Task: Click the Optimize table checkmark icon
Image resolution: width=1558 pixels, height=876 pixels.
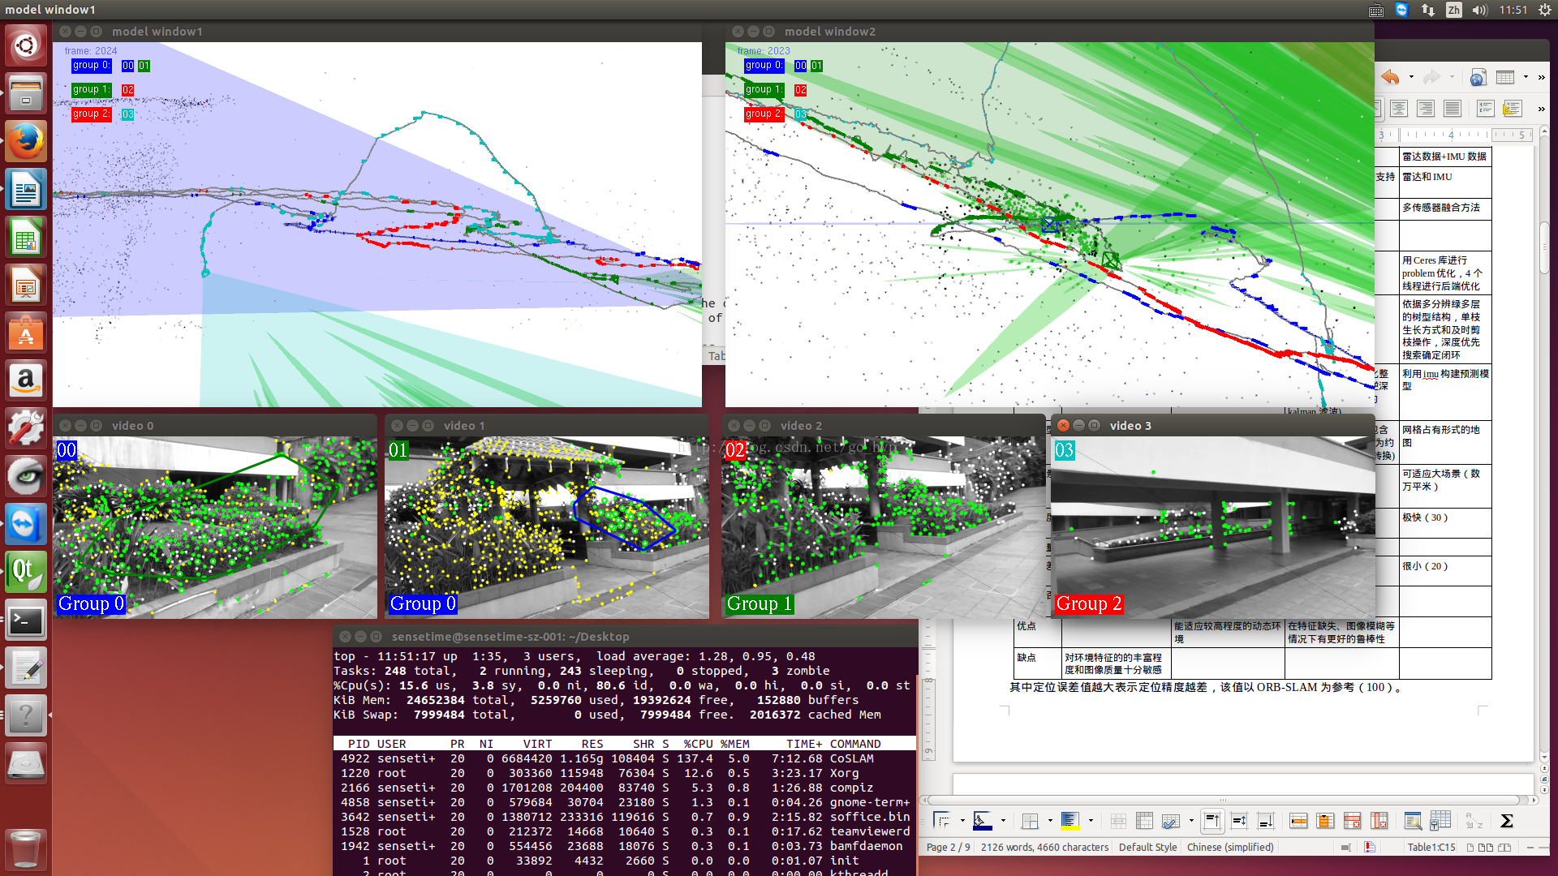Action: tap(1171, 821)
